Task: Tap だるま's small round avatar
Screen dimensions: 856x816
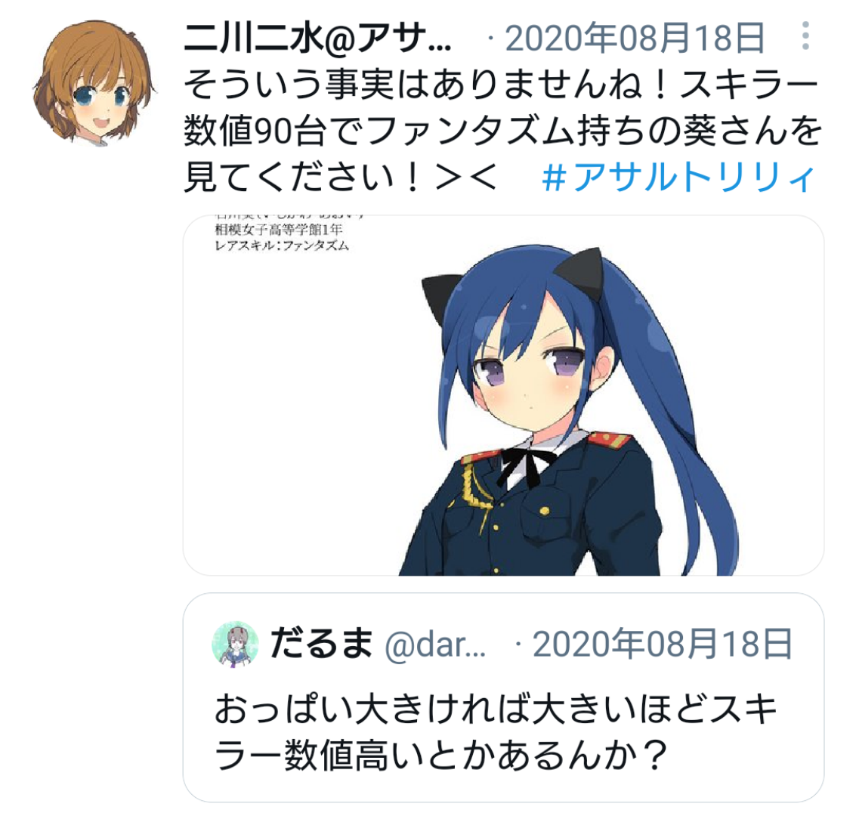Action: (x=235, y=643)
